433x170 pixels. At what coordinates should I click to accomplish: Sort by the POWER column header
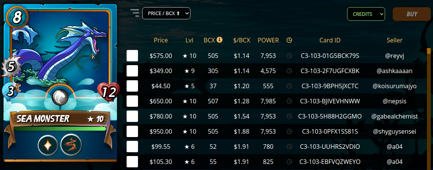[268, 40]
